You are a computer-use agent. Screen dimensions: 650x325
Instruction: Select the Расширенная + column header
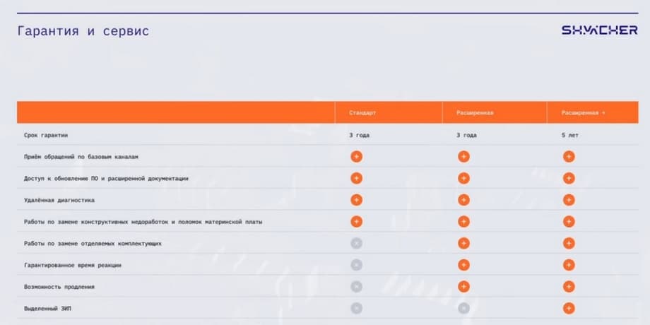584,113
